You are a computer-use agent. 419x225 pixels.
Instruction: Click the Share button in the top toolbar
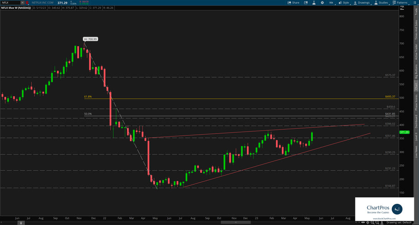[293, 3]
